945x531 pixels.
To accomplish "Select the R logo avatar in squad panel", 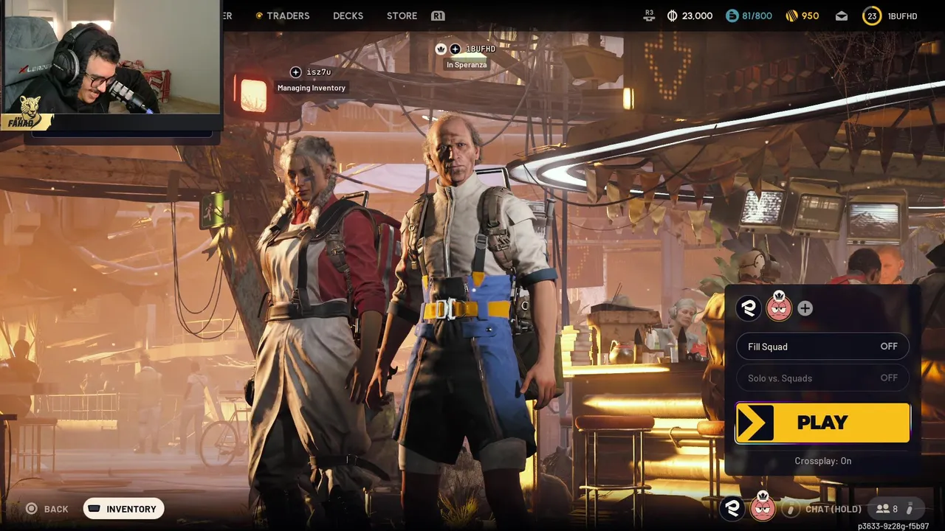I will [x=749, y=308].
